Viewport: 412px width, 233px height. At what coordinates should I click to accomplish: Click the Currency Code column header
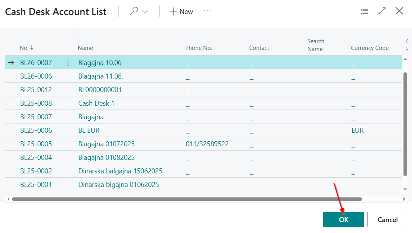click(370, 48)
